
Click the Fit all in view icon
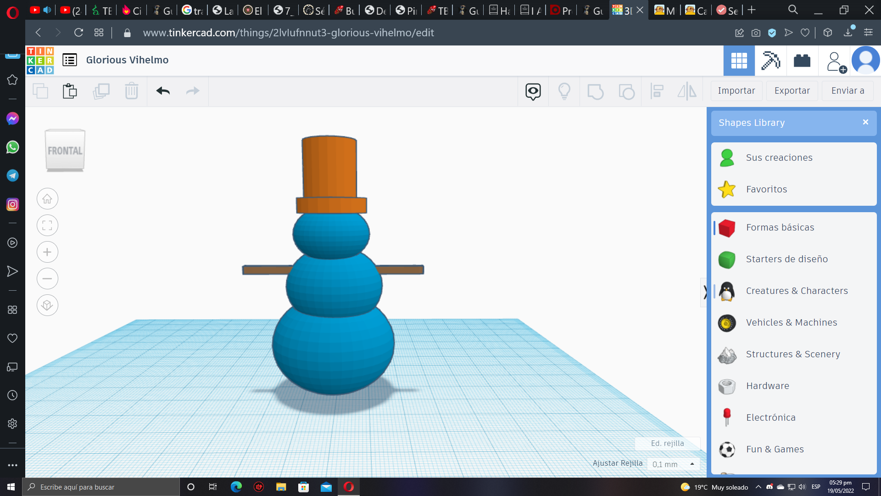tap(47, 225)
